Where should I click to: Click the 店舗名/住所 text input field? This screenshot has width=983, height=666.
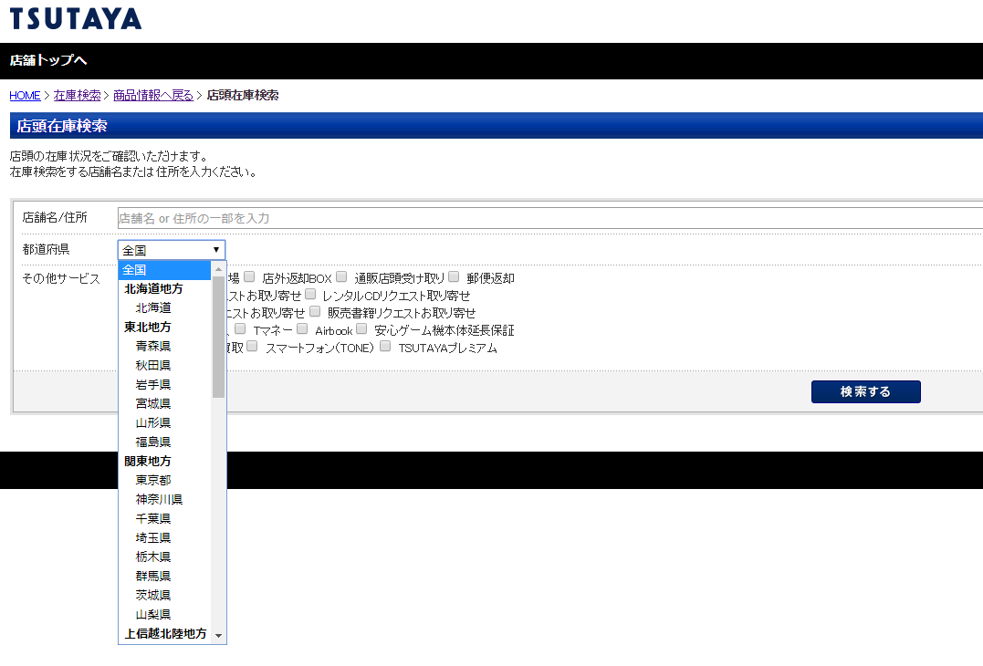point(548,218)
